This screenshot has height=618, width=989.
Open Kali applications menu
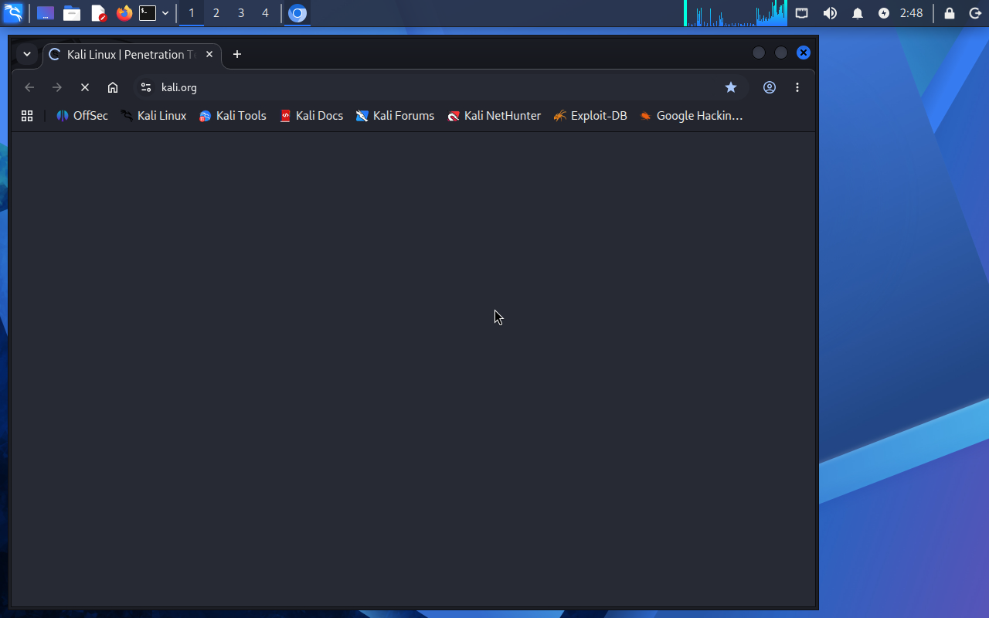[13, 13]
